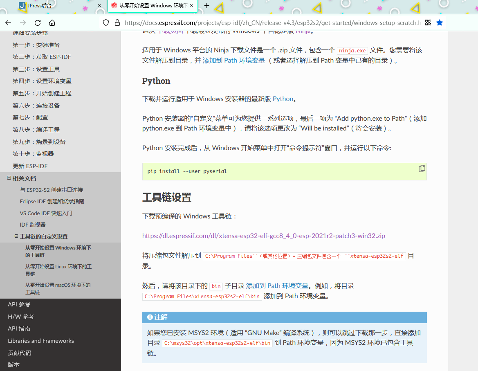Open 第一步：安装准备 in sidebar

tap(36, 45)
